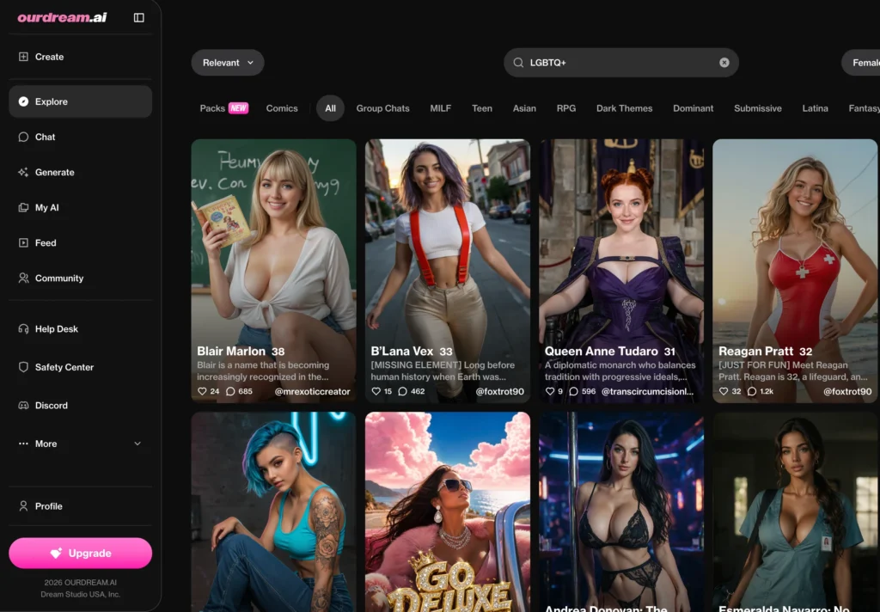The width and height of the screenshot is (880, 612).
Task: Select the RPG category
Action: (x=566, y=108)
